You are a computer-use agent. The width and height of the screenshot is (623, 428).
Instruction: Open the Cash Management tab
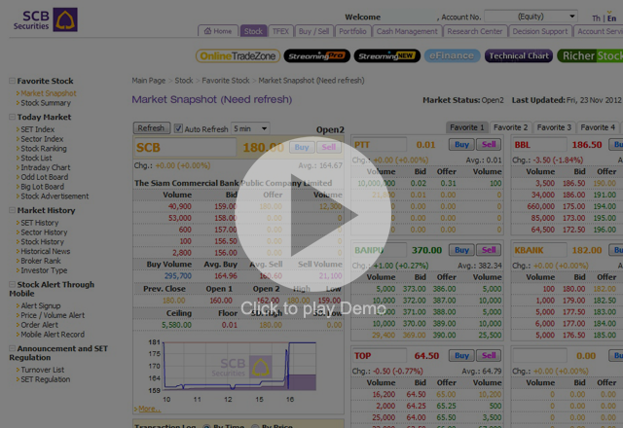(x=407, y=31)
